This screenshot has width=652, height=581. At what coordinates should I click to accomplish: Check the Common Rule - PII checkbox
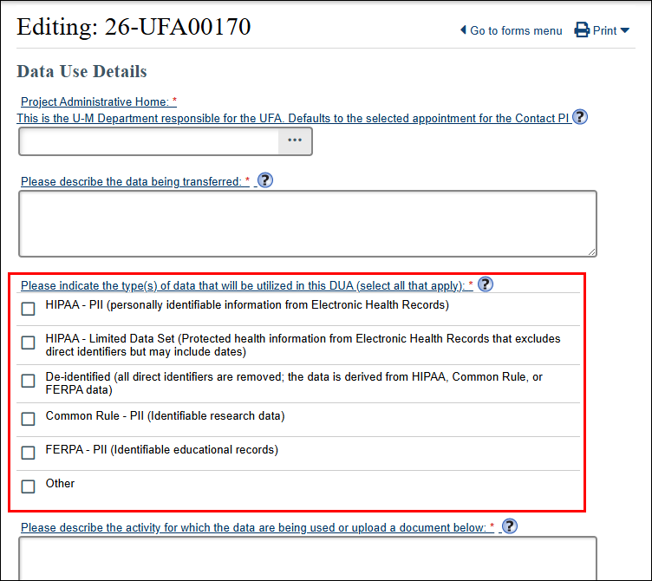click(x=29, y=419)
